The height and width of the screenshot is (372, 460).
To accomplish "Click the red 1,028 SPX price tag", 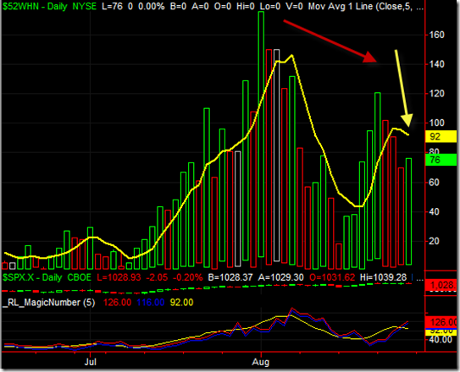I will click(x=441, y=285).
